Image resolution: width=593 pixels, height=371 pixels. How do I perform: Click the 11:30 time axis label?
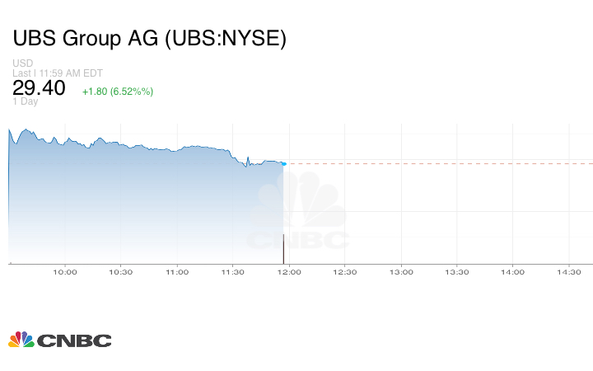point(233,272)
